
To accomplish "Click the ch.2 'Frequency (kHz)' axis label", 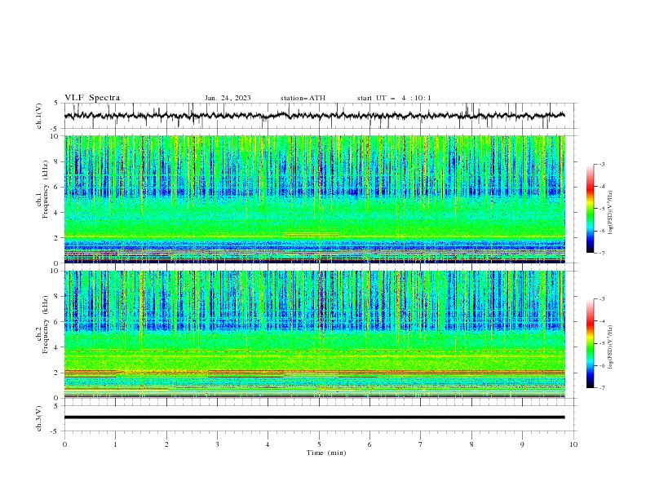I will pos(46,325).
